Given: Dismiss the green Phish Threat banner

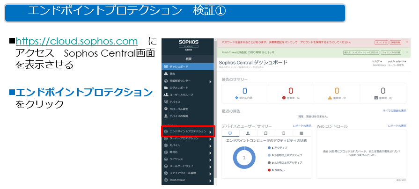Looking at the screenshot, I should tap(407, 52).
